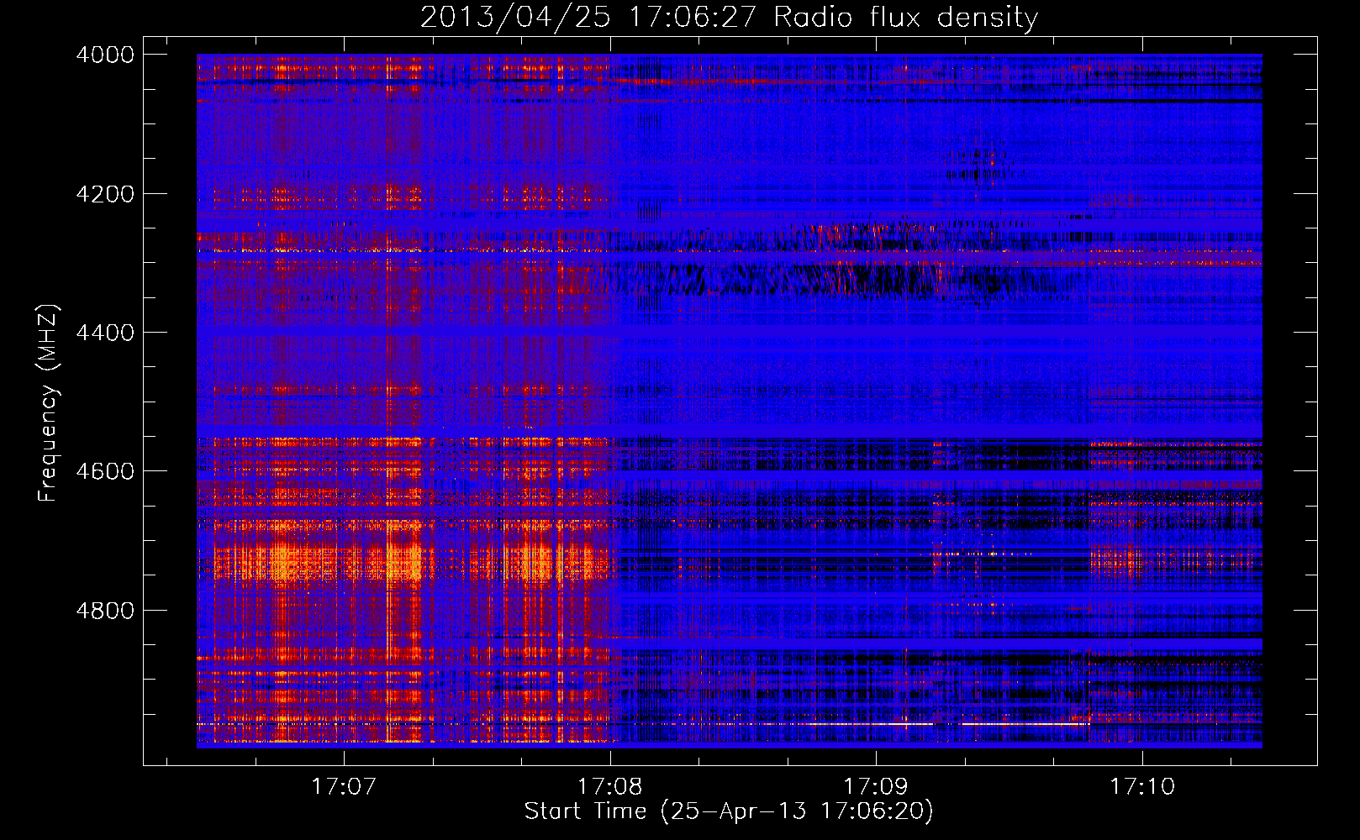Click the 4400 frequency tick label
1360x840 pixels.
pyautogui.click(x=104, y=333)
